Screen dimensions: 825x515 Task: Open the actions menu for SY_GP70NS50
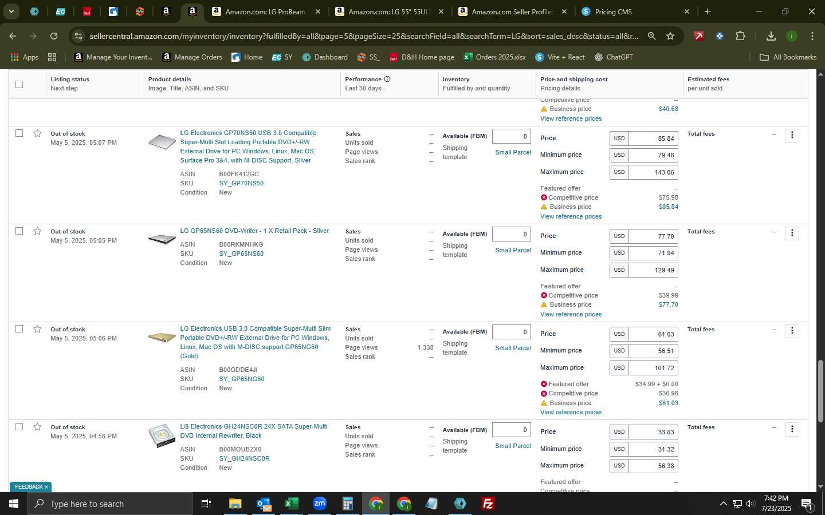792,135
